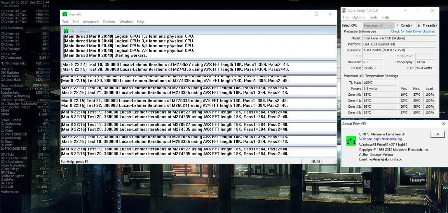
Task: Click the 'Starting workers.' line in Main thread
Action: pos(105,55)
